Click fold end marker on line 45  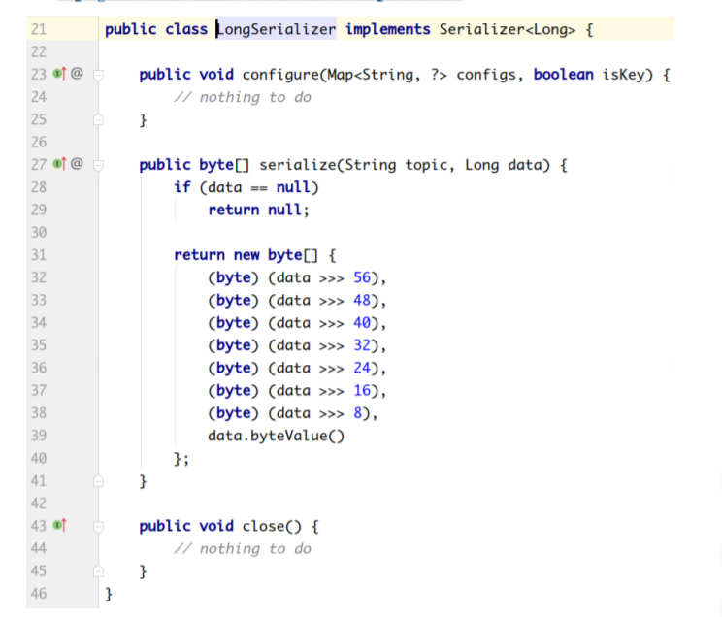pyautogui.click(x=98, y=571)
